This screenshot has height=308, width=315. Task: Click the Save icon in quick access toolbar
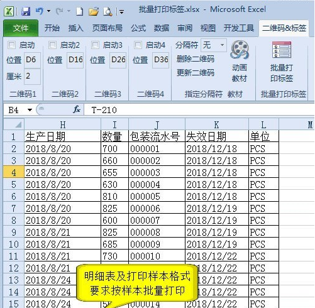coord(26,11)
